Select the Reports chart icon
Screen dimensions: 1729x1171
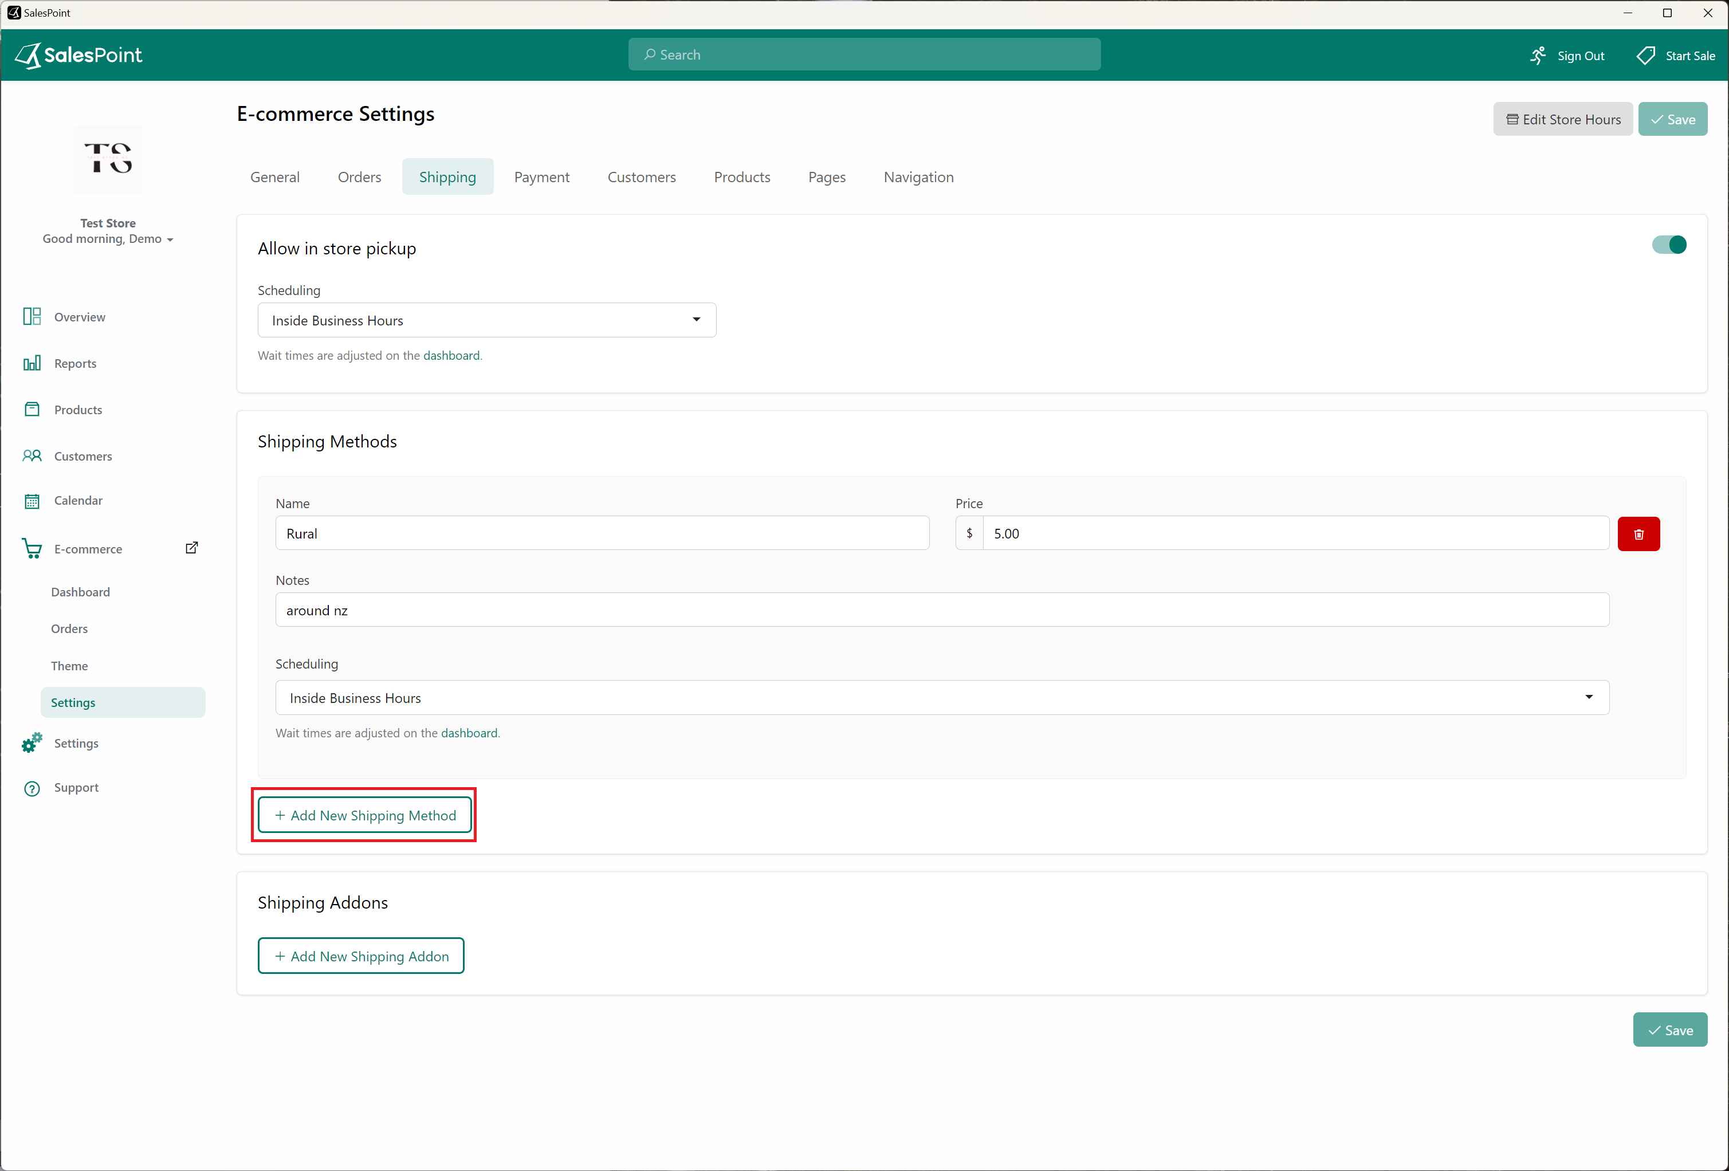coord(32,363)
